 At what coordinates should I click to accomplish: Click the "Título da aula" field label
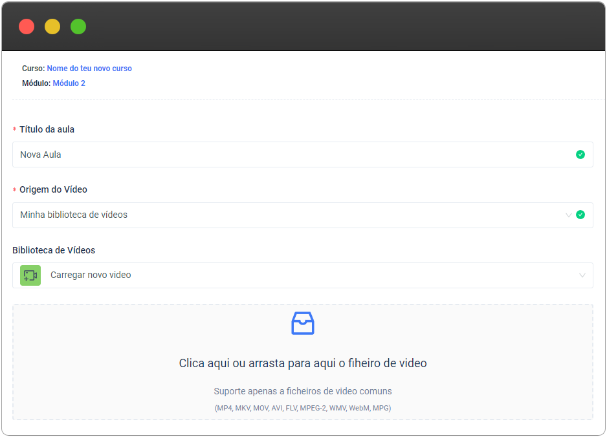pyautogui.click(x=47, y=129)
